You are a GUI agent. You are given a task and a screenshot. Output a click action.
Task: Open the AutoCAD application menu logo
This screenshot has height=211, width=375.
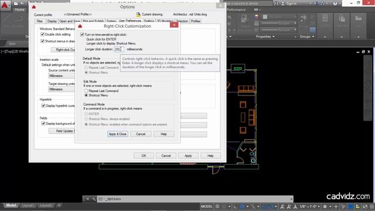pos(5,5)
